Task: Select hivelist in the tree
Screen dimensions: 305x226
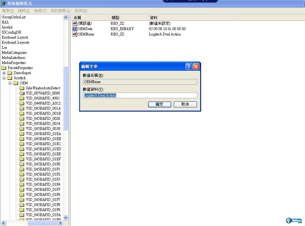Action: 7,27
